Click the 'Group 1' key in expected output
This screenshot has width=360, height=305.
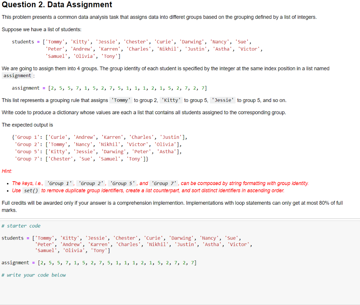(27, 137)
